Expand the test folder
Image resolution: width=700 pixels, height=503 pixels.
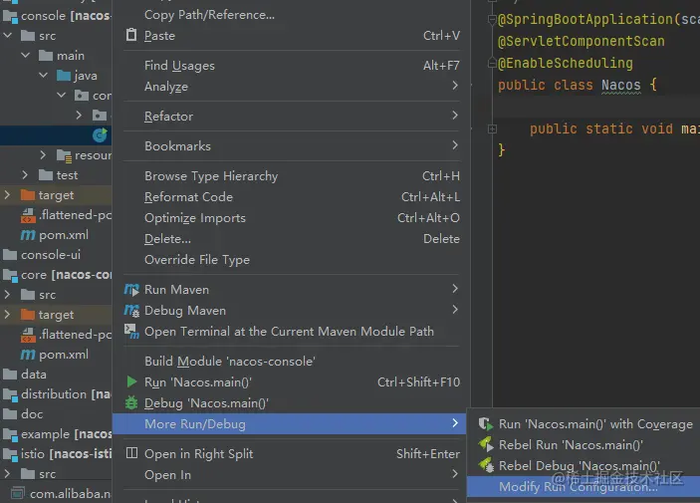[x=25, y=174]
